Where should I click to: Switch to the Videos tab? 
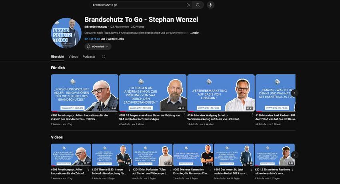point(73,56)
